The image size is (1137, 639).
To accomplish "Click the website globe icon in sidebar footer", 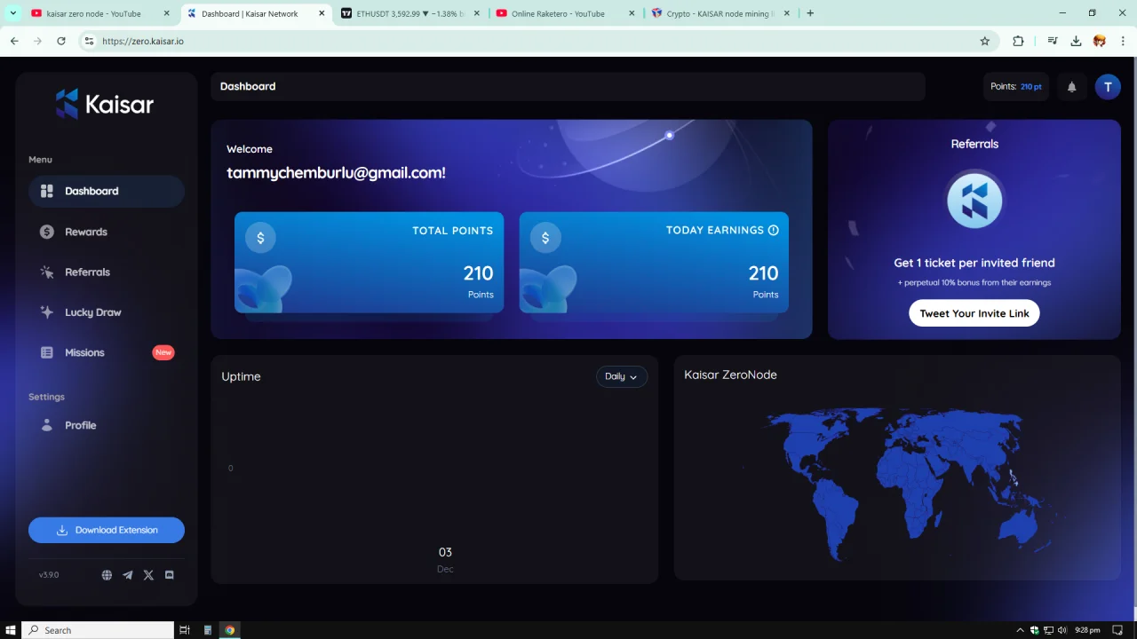I will pos(107,575).
